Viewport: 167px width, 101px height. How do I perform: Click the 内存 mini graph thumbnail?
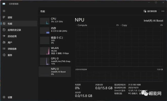click(45, 30)
